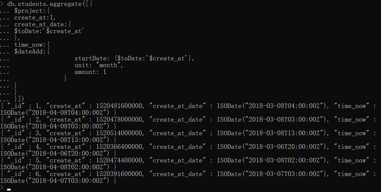Click the create_at value 1520474400000
This screenshot has height=192, width=381.
click(119, 160)
